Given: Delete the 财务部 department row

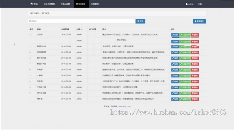Looking at the screenshot, I should [x=195, y=99].
